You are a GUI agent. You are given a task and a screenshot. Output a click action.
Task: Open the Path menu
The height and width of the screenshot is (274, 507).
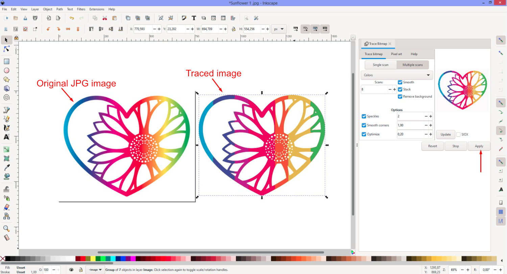click(59, 9)
